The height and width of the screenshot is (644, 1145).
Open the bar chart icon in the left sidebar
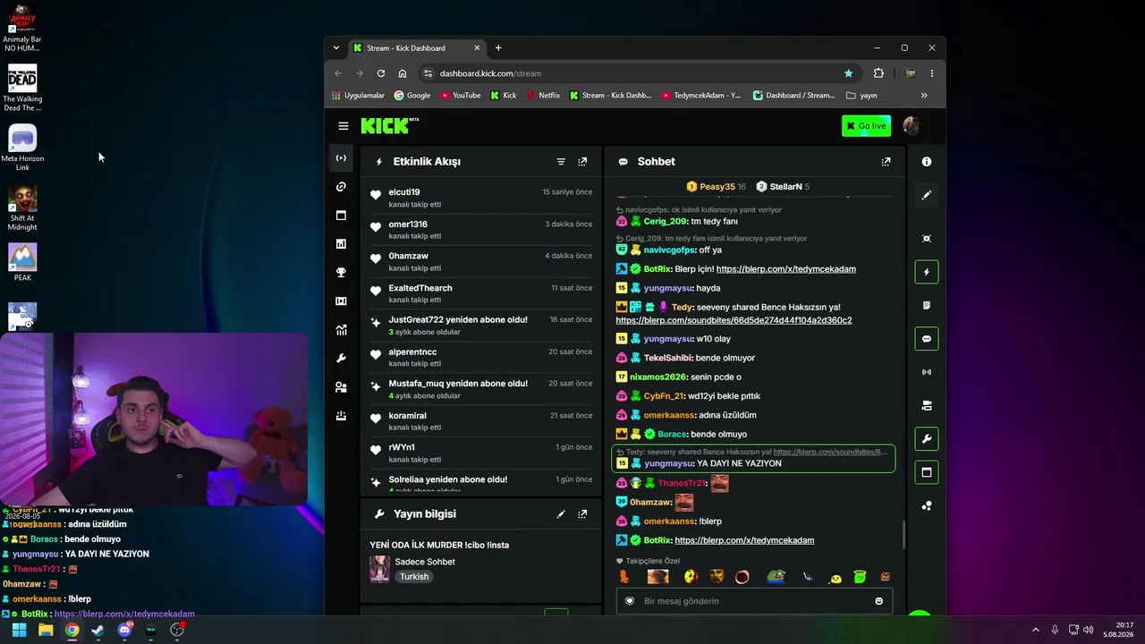click(x=341, y=244)
